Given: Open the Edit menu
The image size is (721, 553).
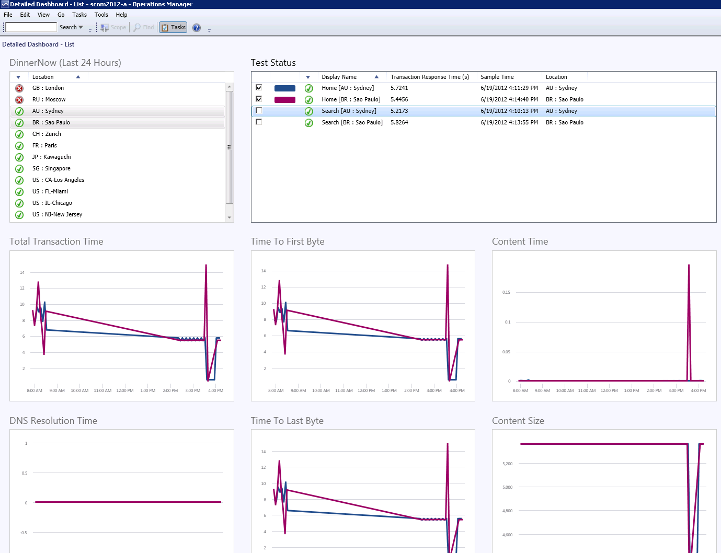Looking at the screenshot, I should point(25,15).
